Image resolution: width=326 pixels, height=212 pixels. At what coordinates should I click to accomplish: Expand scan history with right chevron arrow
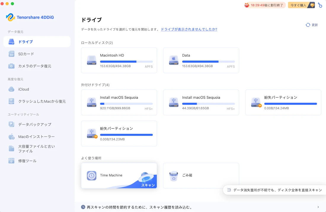point(318,207)
